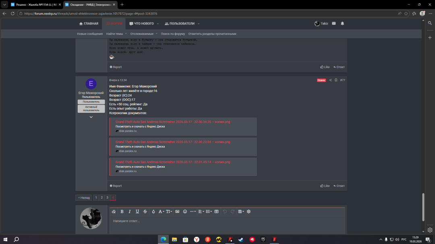Open the disk.yandex.ru screenshot link
Viewport: 435px width, 244px height.
pyautogui.click(x=127, y=130)
